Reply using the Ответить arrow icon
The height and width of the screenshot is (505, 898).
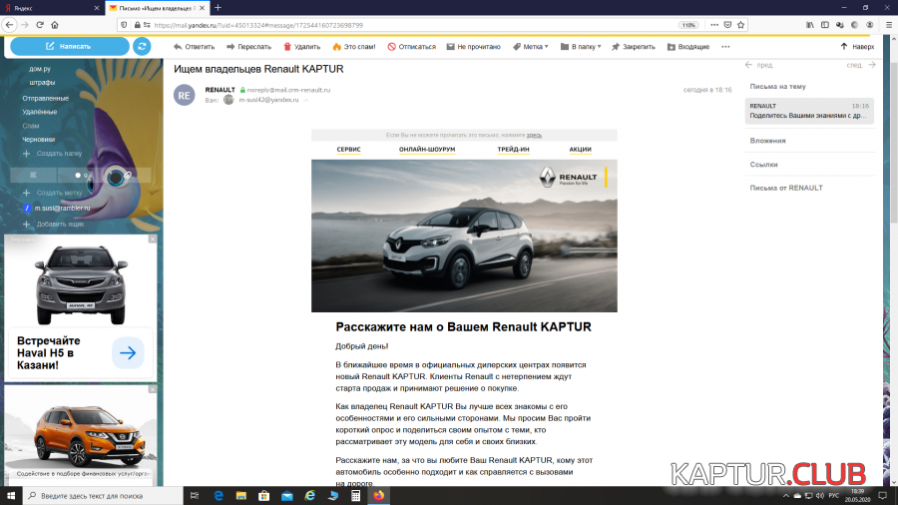[194, 46]
